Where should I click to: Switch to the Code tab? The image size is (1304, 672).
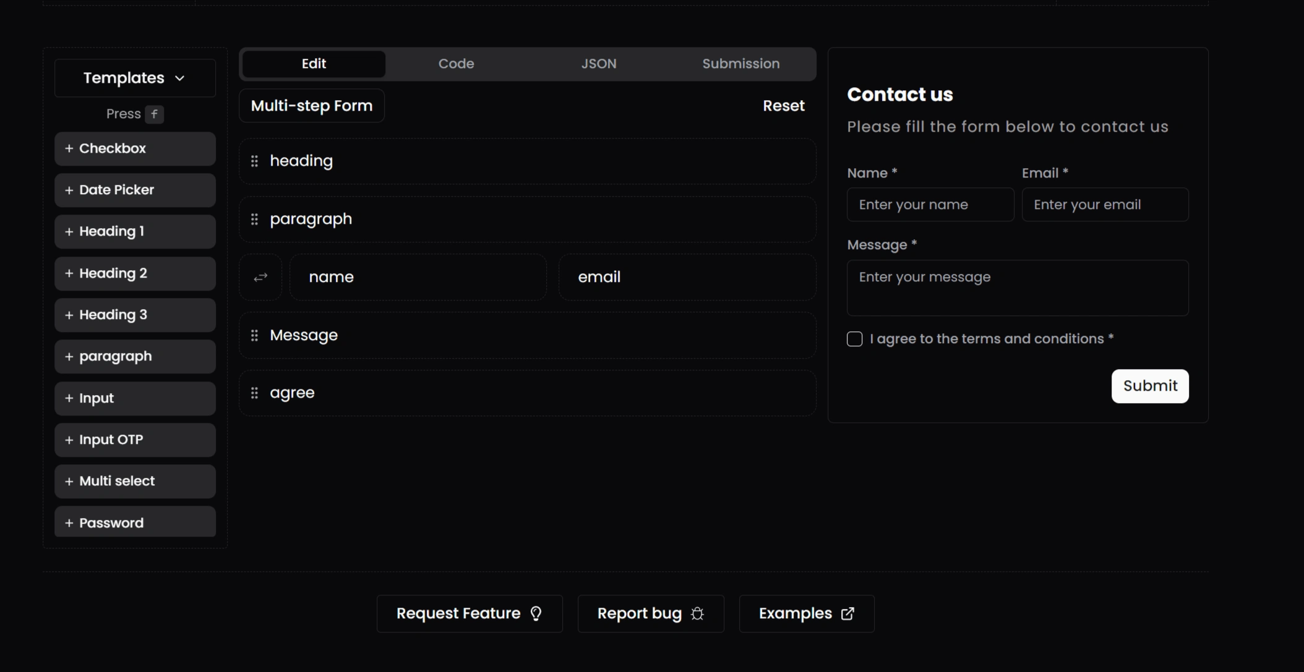456,64
